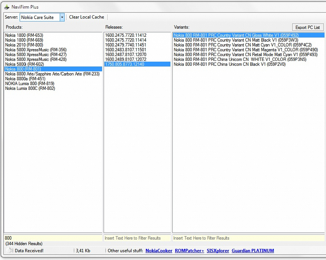Screen dimensions: 326x260
Task: Select variant CN Gloss White V1 (059P492)
Action: 248,35
